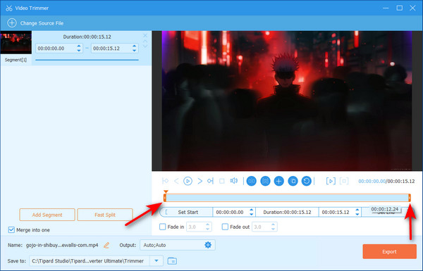The image size is (423, 271).
Task: Click the Duration:00:00:15.12 label in segment list
Action: [87, 37]
